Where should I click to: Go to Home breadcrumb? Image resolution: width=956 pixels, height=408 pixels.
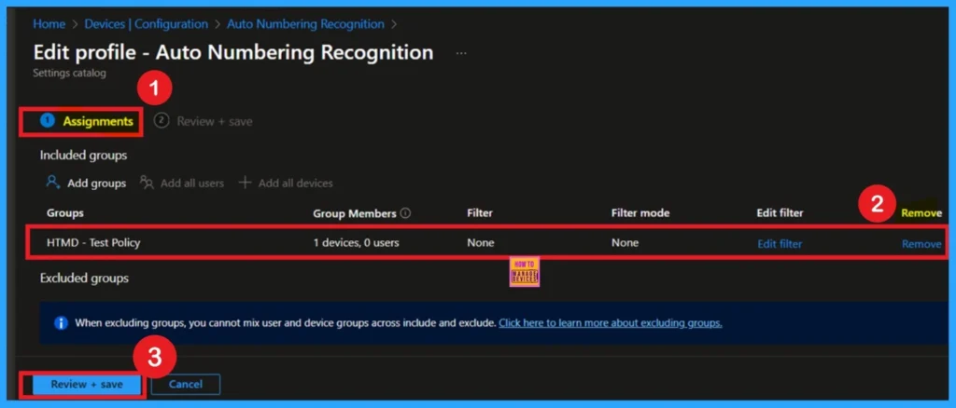click(x=49, y=24)
